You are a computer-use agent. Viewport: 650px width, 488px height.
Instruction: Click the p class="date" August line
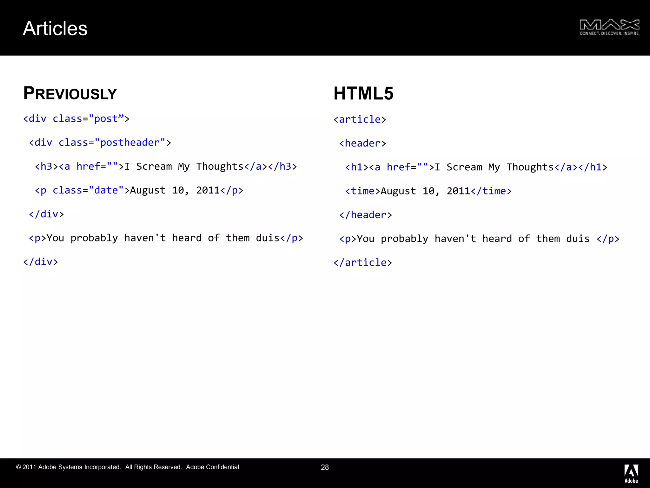(x=139, y=190)
